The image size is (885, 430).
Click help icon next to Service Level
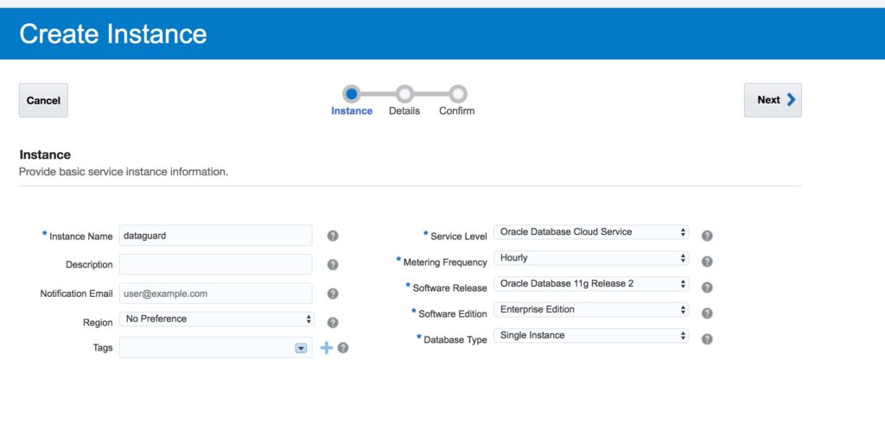[x=707, y=236]
